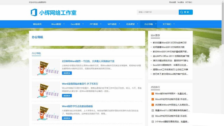Open 关于我们 in the blue nav bar
Image resolution: width=224 pixels, height=126 pixels.
(167, 24)
